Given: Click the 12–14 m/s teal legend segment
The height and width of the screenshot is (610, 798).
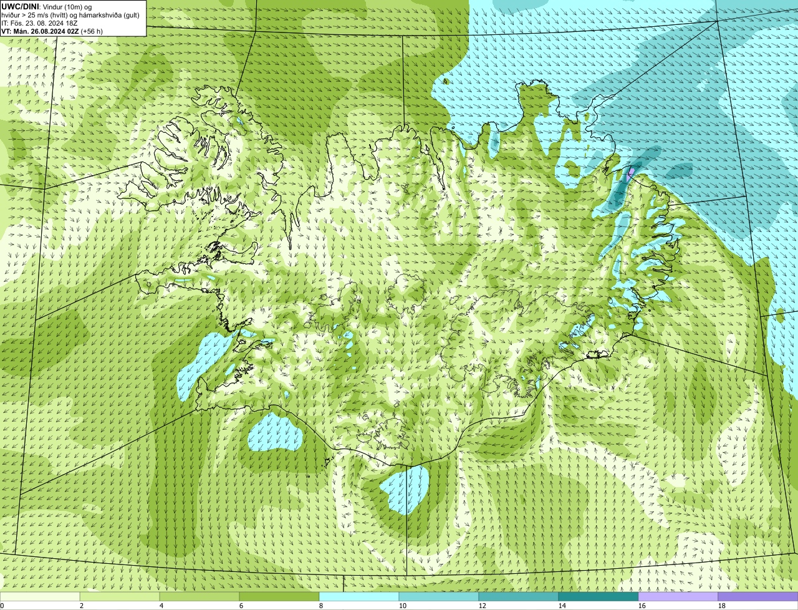Looking at the screenshot, I should (x=519, y=596).
